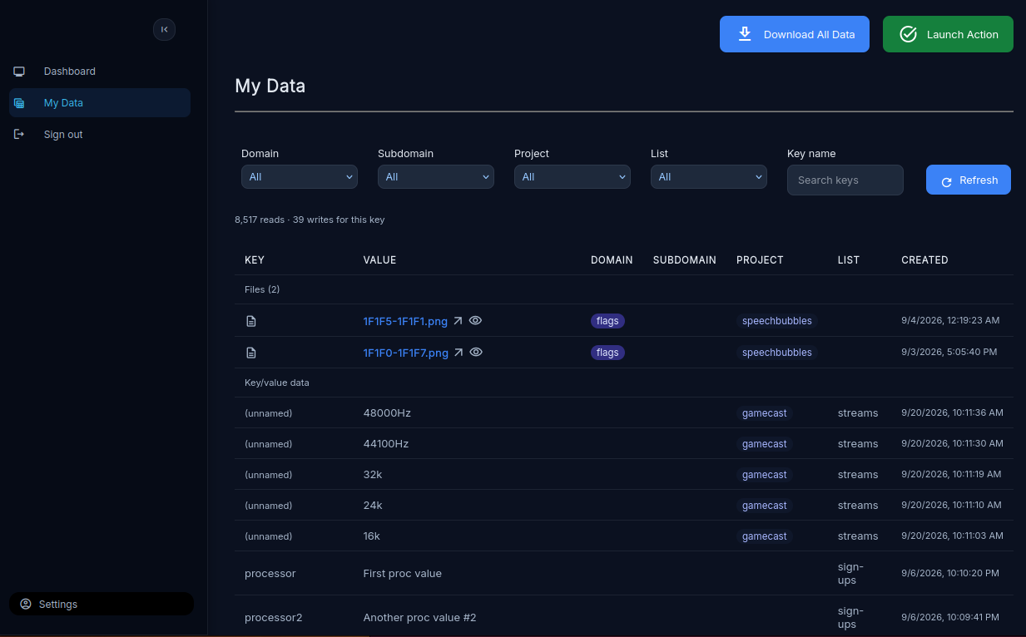Click the CREATED column header
The height and width of the screenshot is (637, 1026).
[x=924, y=260]
